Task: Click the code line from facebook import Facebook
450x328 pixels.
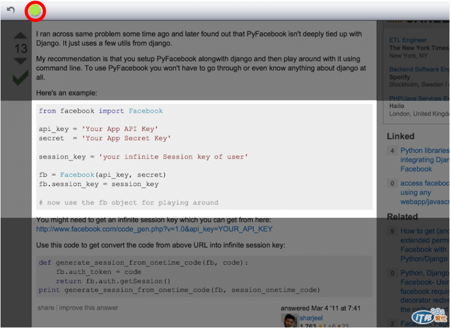Action: (x=101, y=111)
